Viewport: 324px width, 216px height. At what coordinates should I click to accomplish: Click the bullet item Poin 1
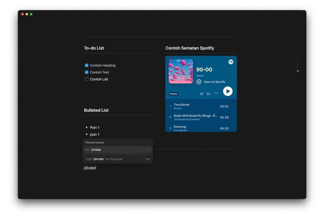94,127
